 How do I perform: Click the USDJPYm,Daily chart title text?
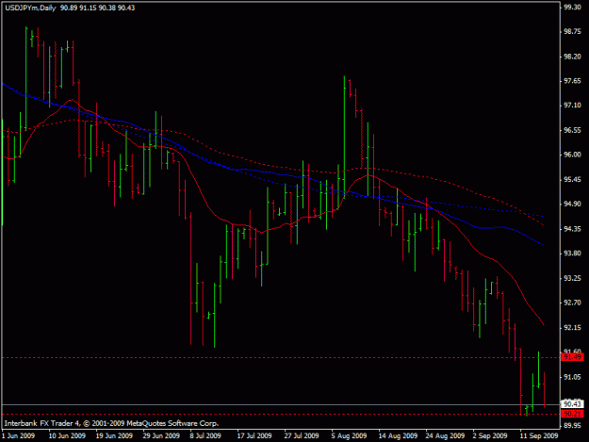pos(30,8)
